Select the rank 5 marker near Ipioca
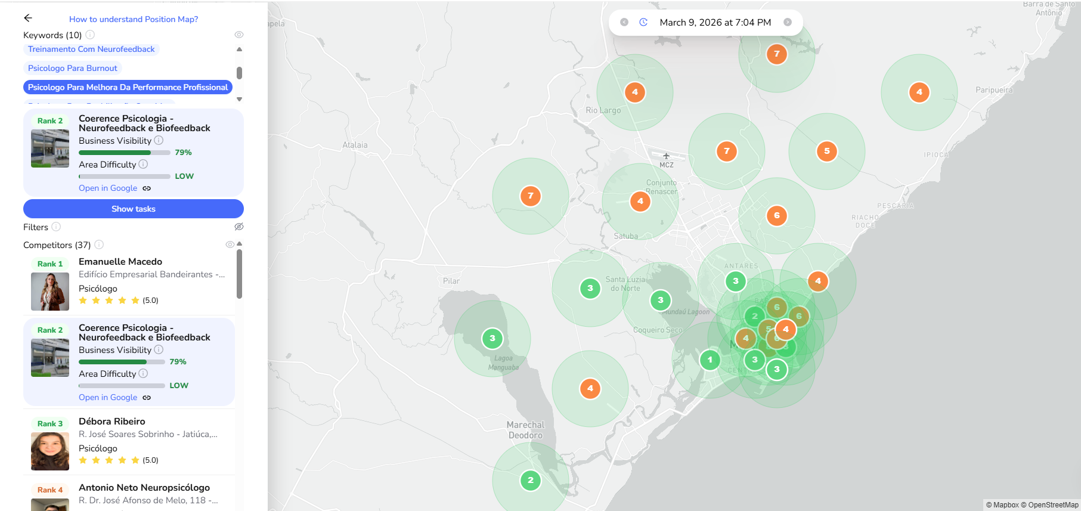The height and width of the screenshot is (511, 1081). [826, 151]
